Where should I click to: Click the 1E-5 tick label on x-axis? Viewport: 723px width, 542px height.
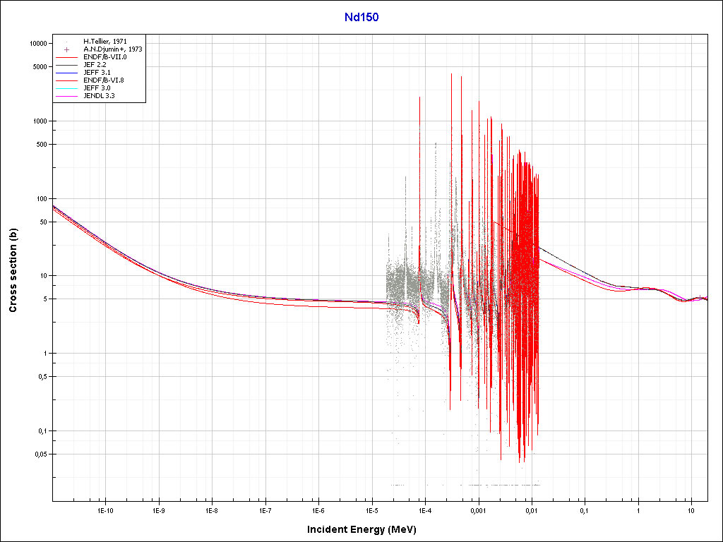[371, 510]
